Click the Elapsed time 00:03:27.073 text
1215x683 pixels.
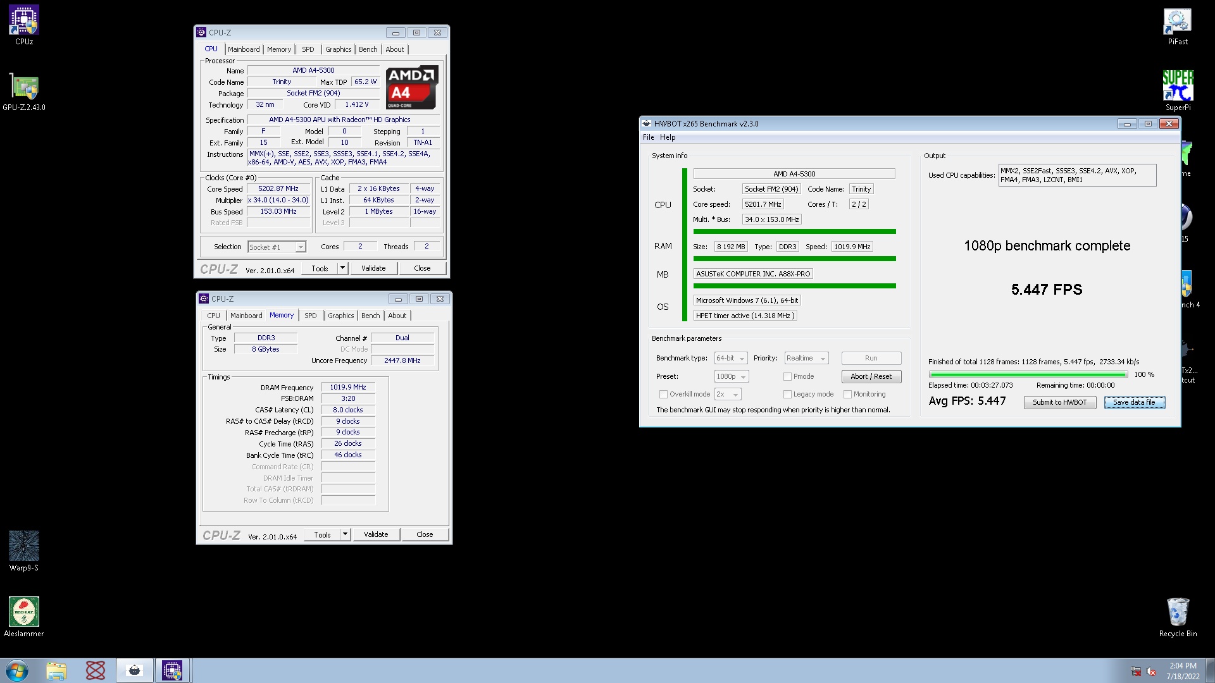[x=970, y=385]
